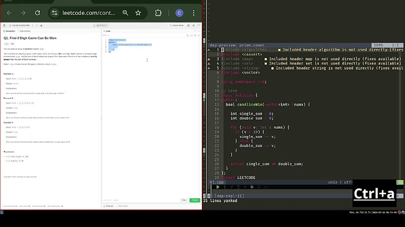
Task: Select the k1.cpp buffer name in status line
Action: [217, 183]
